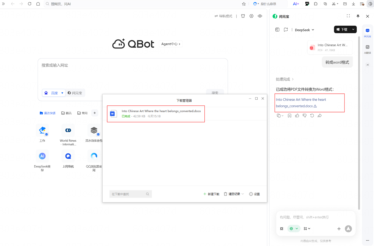Image resolution: width=374 pixels, height=246 pixels.
Task: Share the response with the arrow icon
Action: tap(320, 116)
